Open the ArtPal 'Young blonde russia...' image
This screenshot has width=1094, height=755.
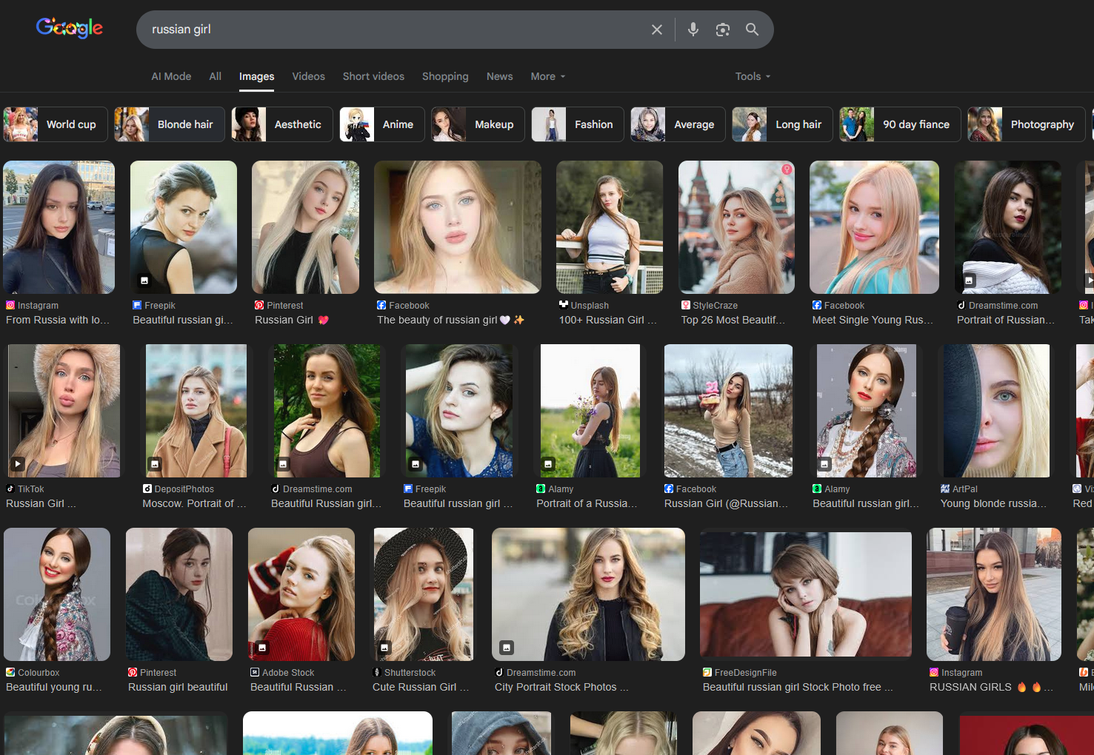995,411
